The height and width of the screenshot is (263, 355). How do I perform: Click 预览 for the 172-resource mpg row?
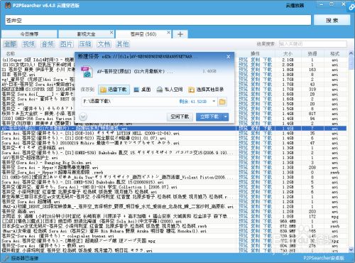tap(243, 216)
